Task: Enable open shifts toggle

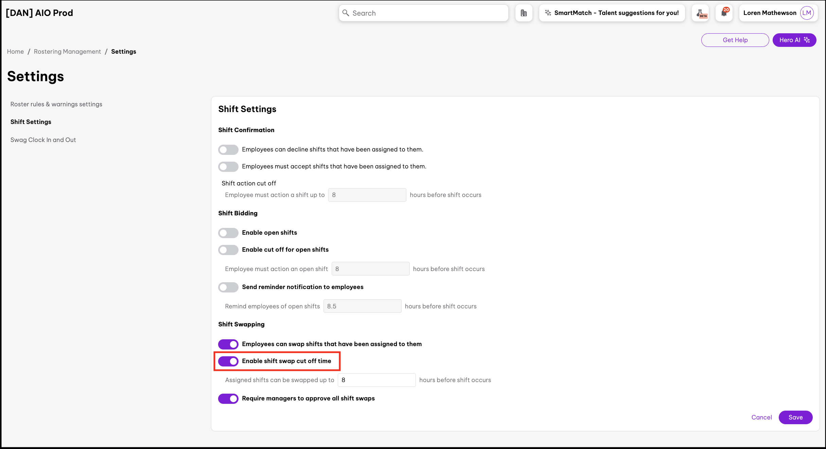Action: [228, 233]
